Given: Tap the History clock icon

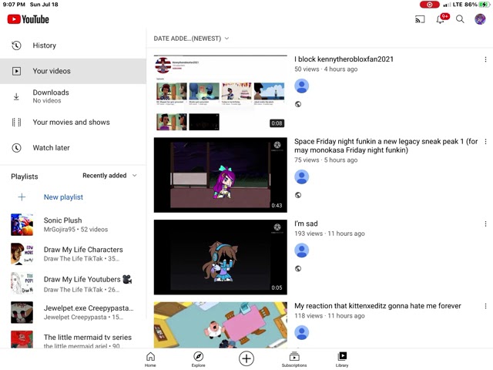Looking at the screenshot, I should coord(16,45).
